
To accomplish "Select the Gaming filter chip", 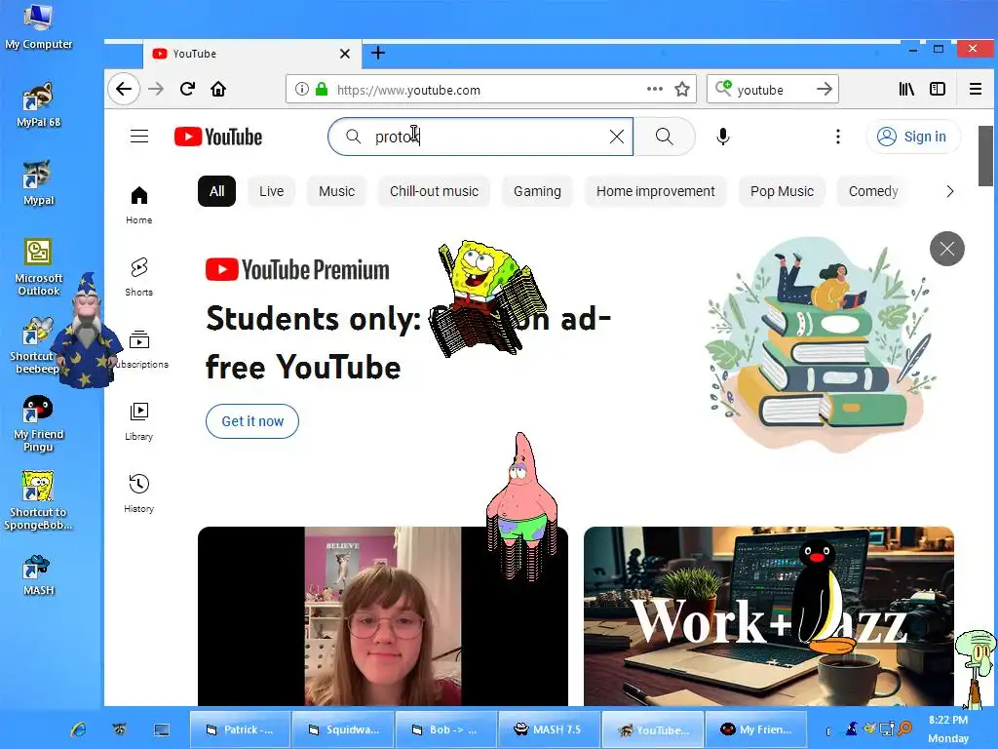I will click(x=537, y=191).
